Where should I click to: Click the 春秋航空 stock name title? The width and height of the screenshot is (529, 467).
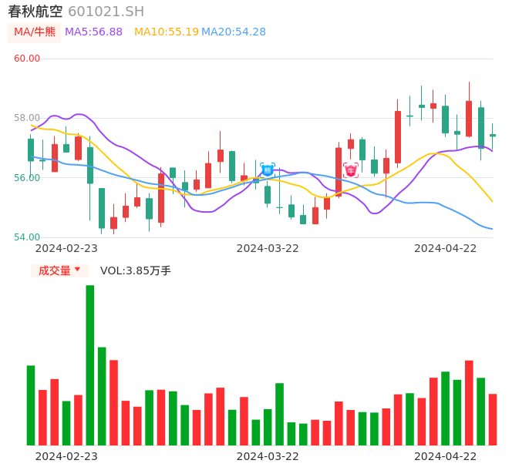point(35,12)
